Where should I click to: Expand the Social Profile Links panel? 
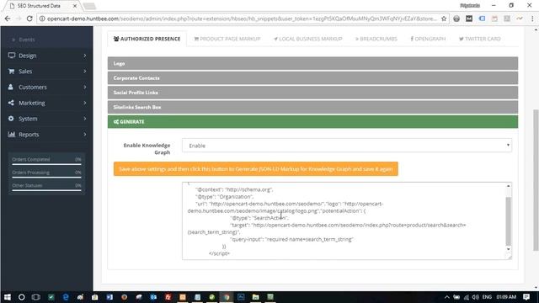coord(312,93)
